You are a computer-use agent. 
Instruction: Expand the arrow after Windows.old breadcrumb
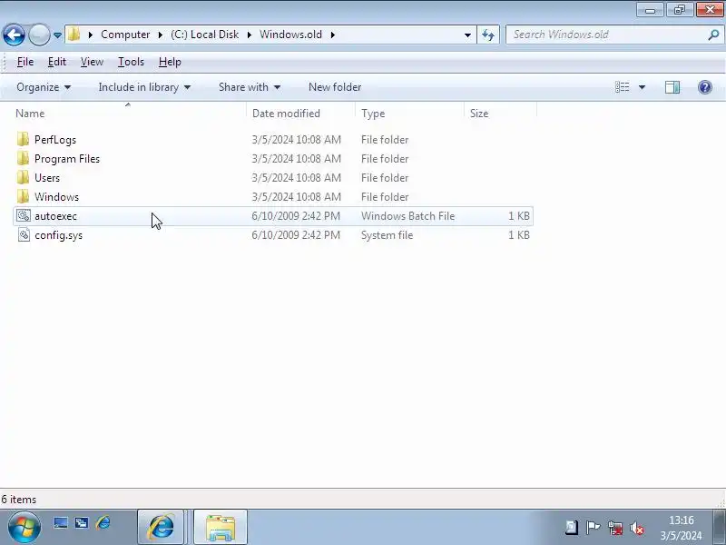[x=332, y=35]
